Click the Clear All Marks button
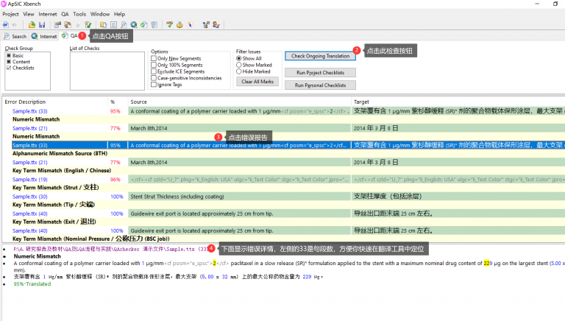Image resolution: width=565 pixels, height=321 pixels. pyautogui.click(x=256, y=82)
